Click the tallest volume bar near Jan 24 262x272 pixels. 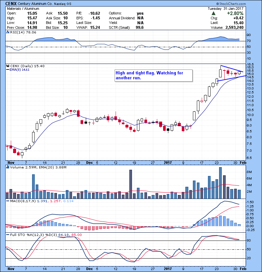click(x=220, y=183)
